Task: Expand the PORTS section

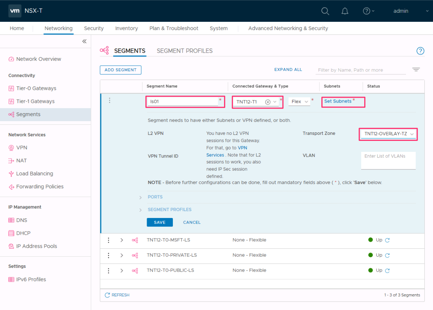Action: pos(155,197)
